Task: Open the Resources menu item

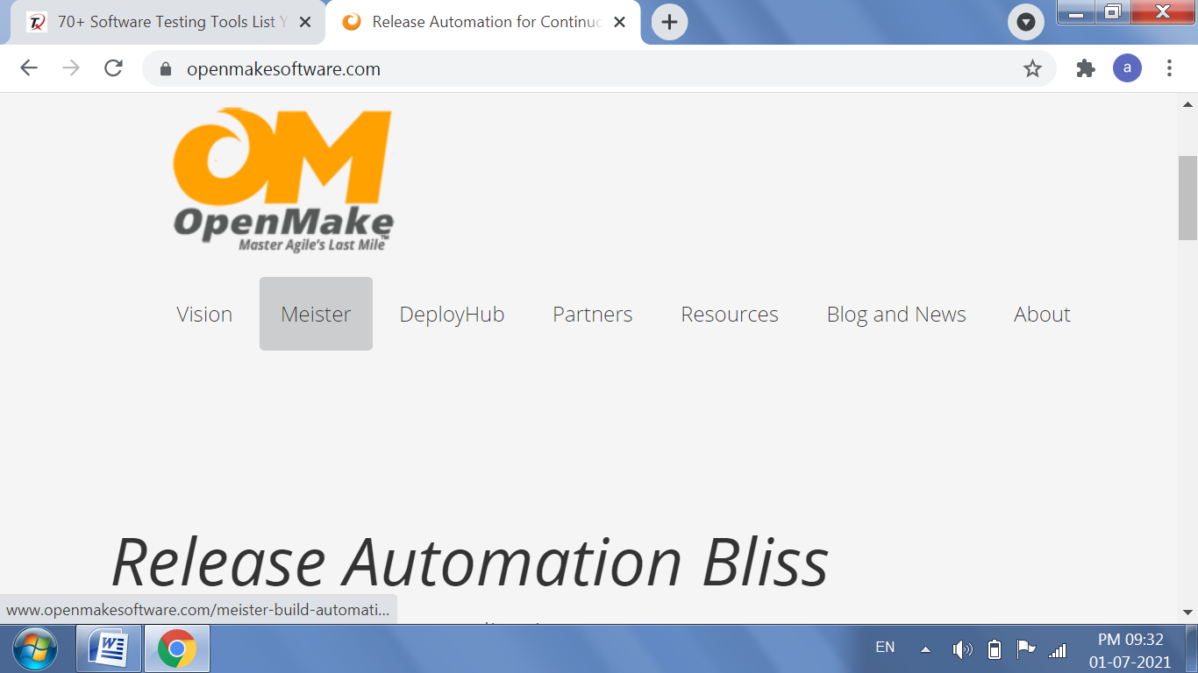Action: point(730,314)
